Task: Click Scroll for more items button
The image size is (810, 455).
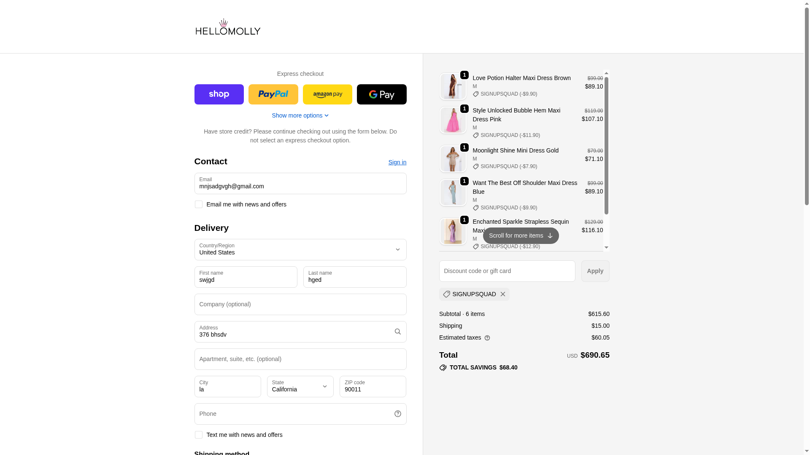Action: click(521, 236)
